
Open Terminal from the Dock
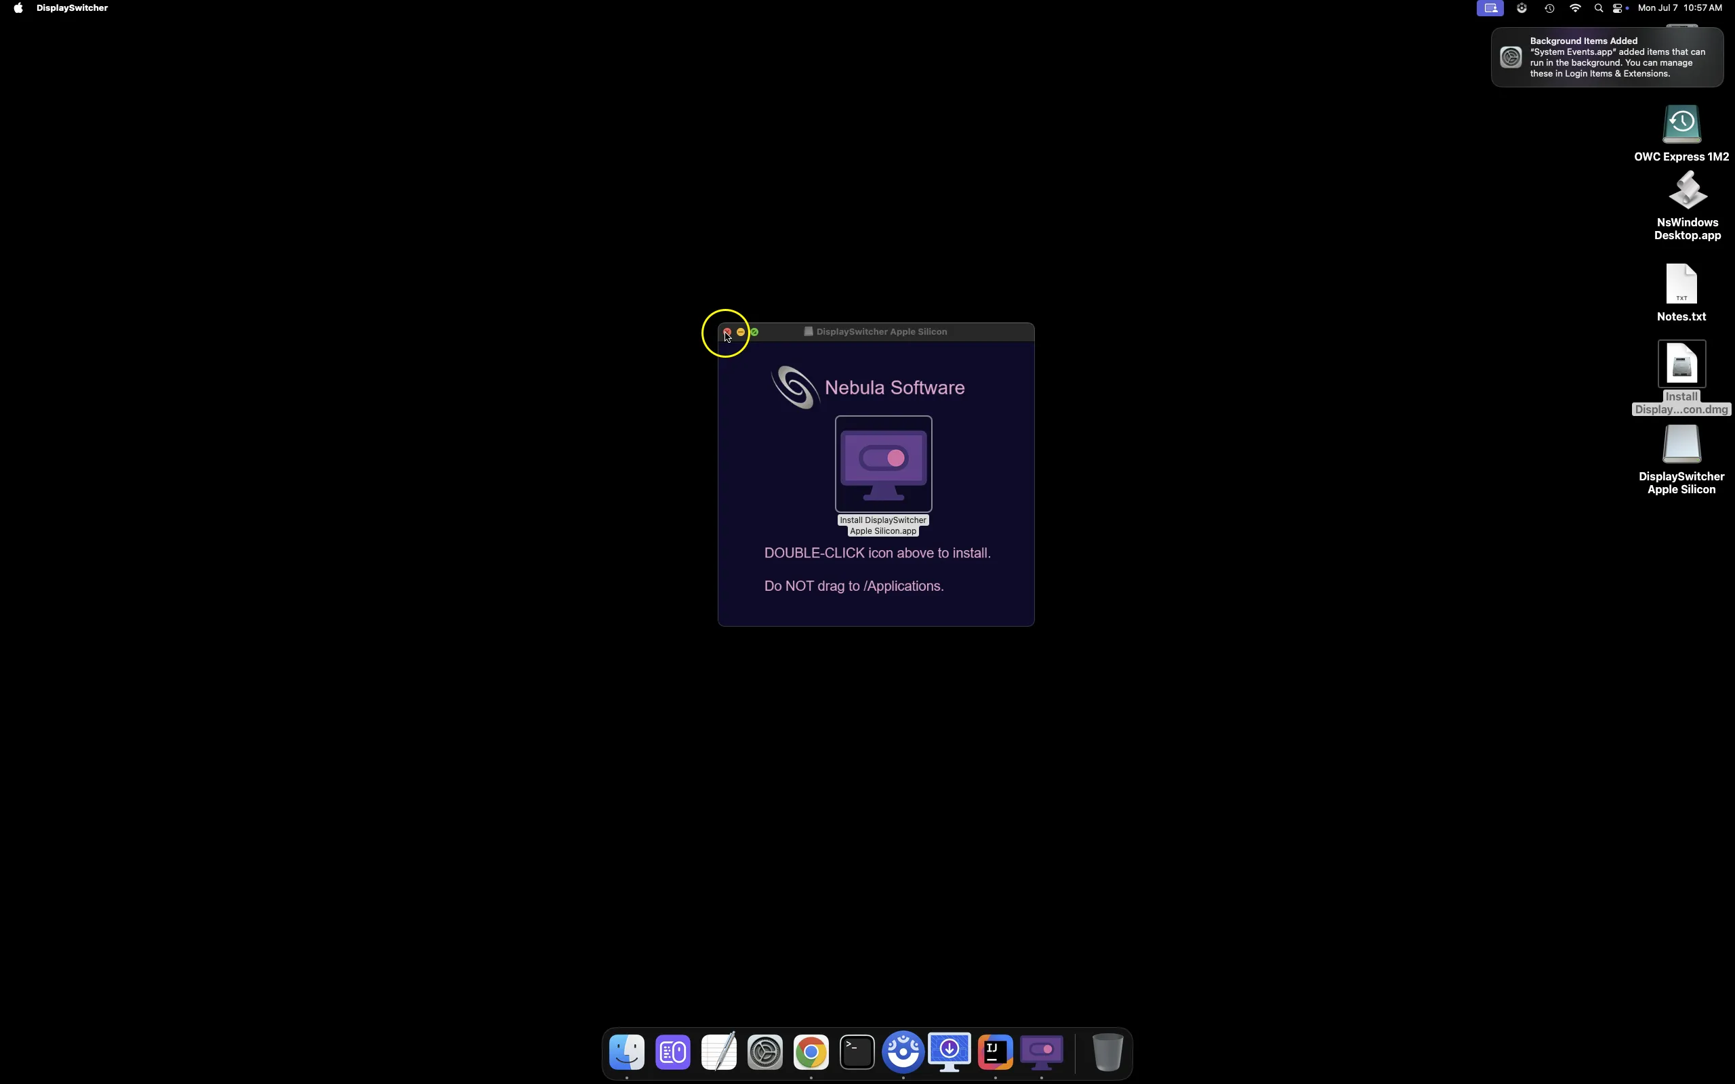[x=857, y=1052]
